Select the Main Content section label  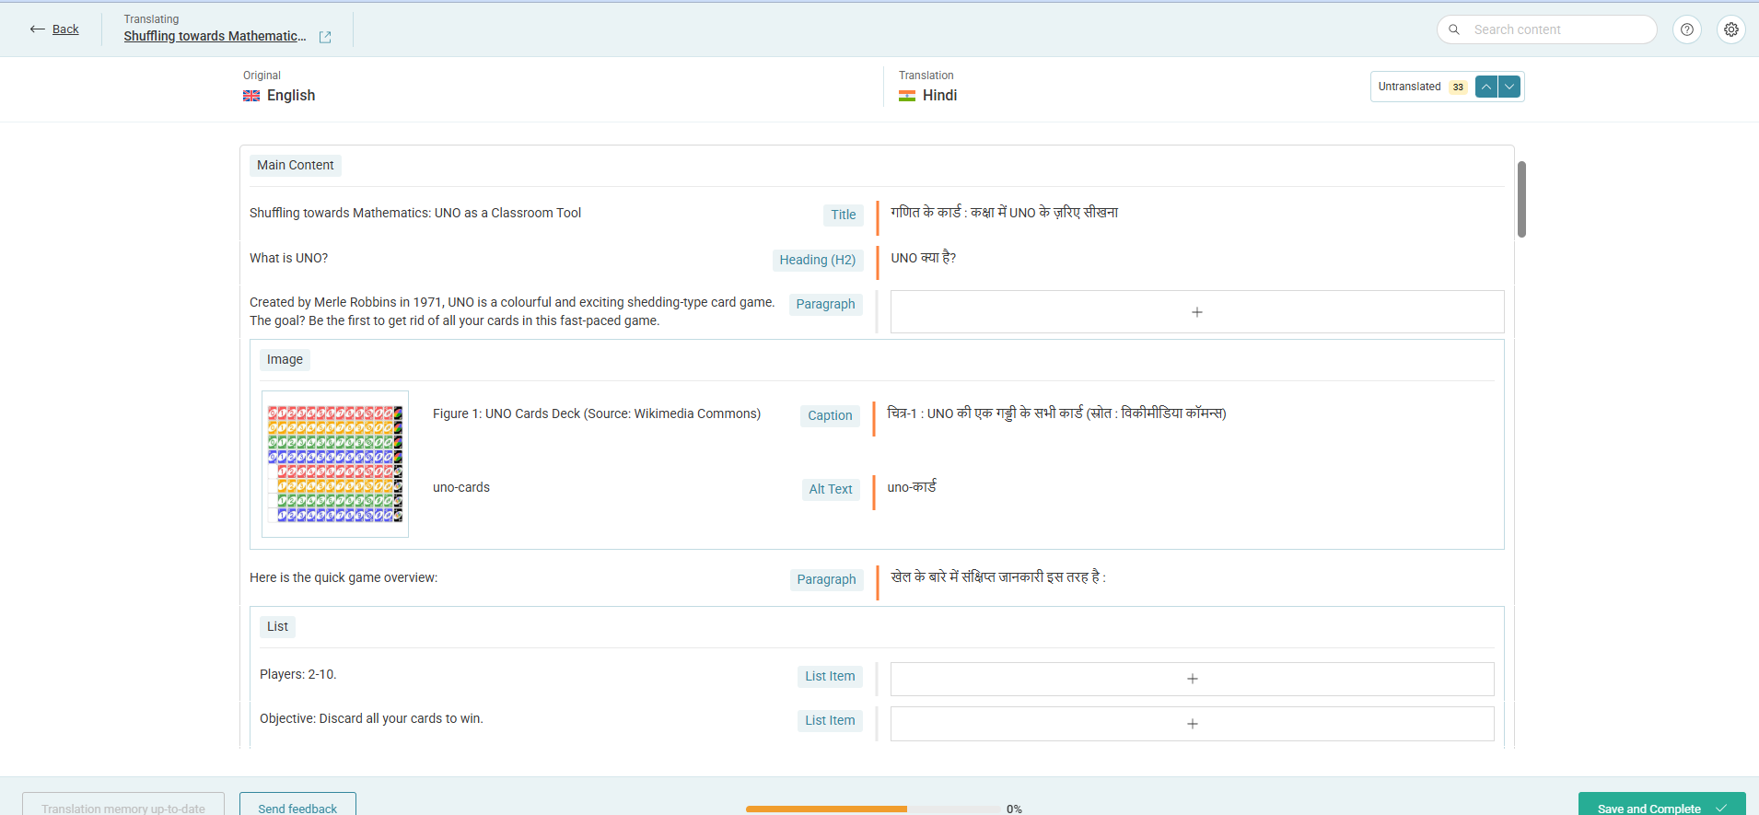[x=296, y=165]
